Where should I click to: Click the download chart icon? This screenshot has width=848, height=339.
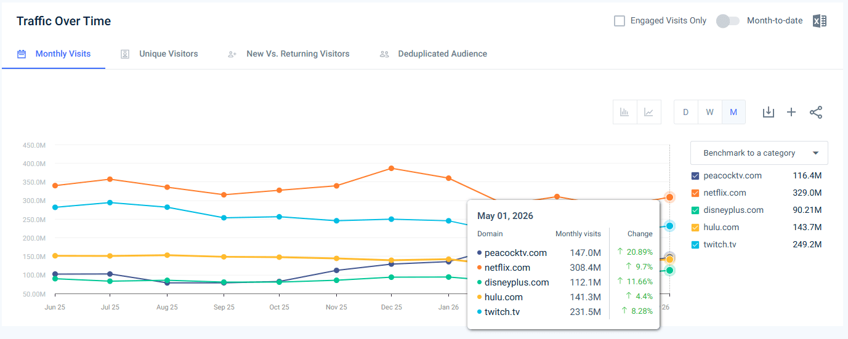768,112
